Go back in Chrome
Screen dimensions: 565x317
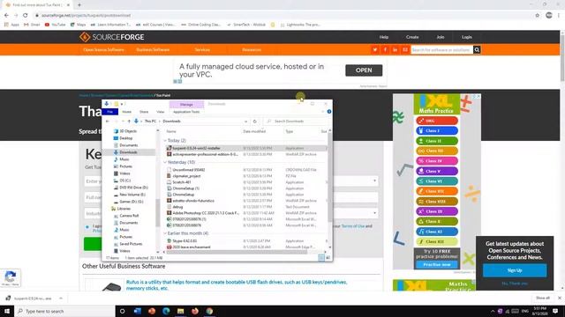pos(6,16)
